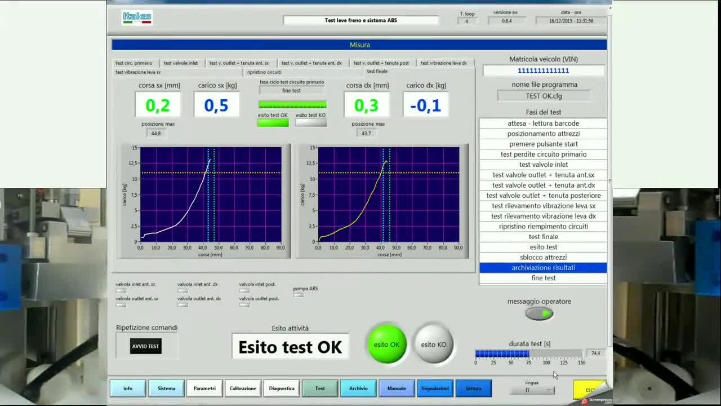Click the Test leve freno e sistema ABS title field
The image size is (721, 406).
coord(360,20)
